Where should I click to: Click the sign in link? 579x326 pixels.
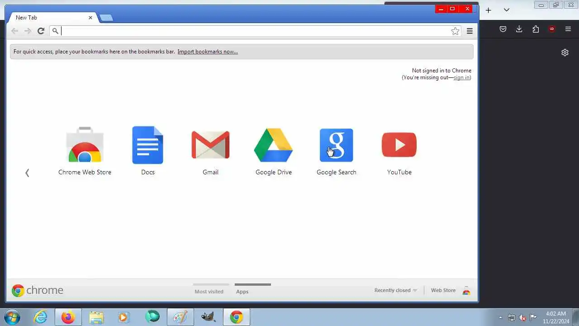(461, 77)
